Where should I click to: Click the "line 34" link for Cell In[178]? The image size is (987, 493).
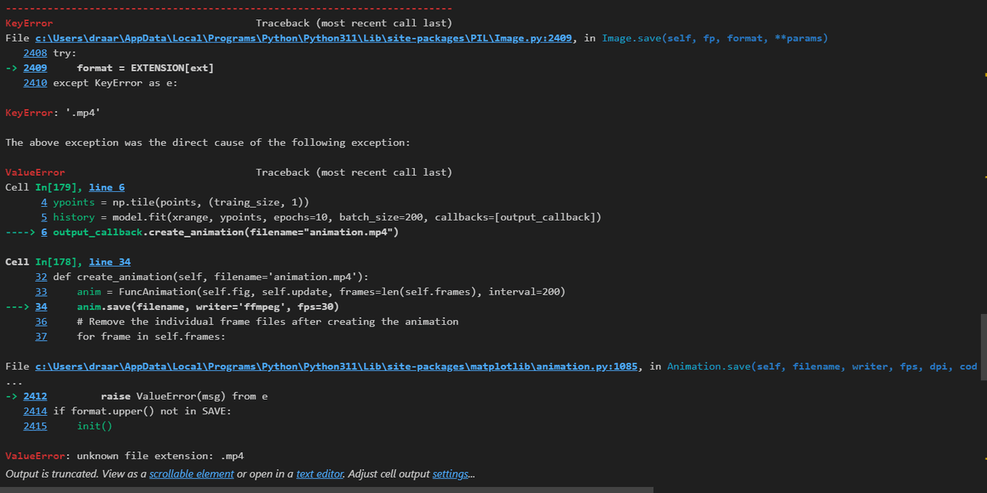[x=109, y=262]
